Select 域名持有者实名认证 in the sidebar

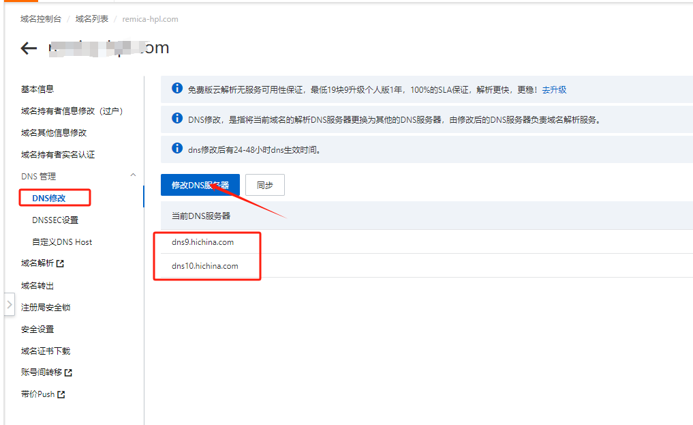point(58,154)
